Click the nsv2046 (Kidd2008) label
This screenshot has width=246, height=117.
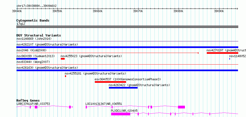(x=32, y=50)
